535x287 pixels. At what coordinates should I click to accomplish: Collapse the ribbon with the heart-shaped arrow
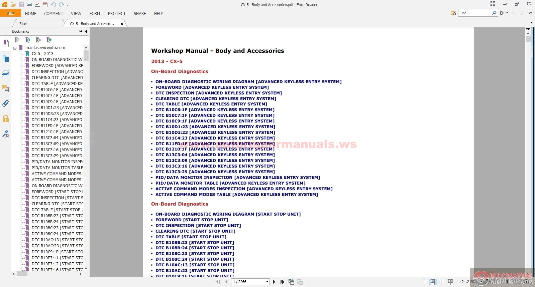(530, 13)
